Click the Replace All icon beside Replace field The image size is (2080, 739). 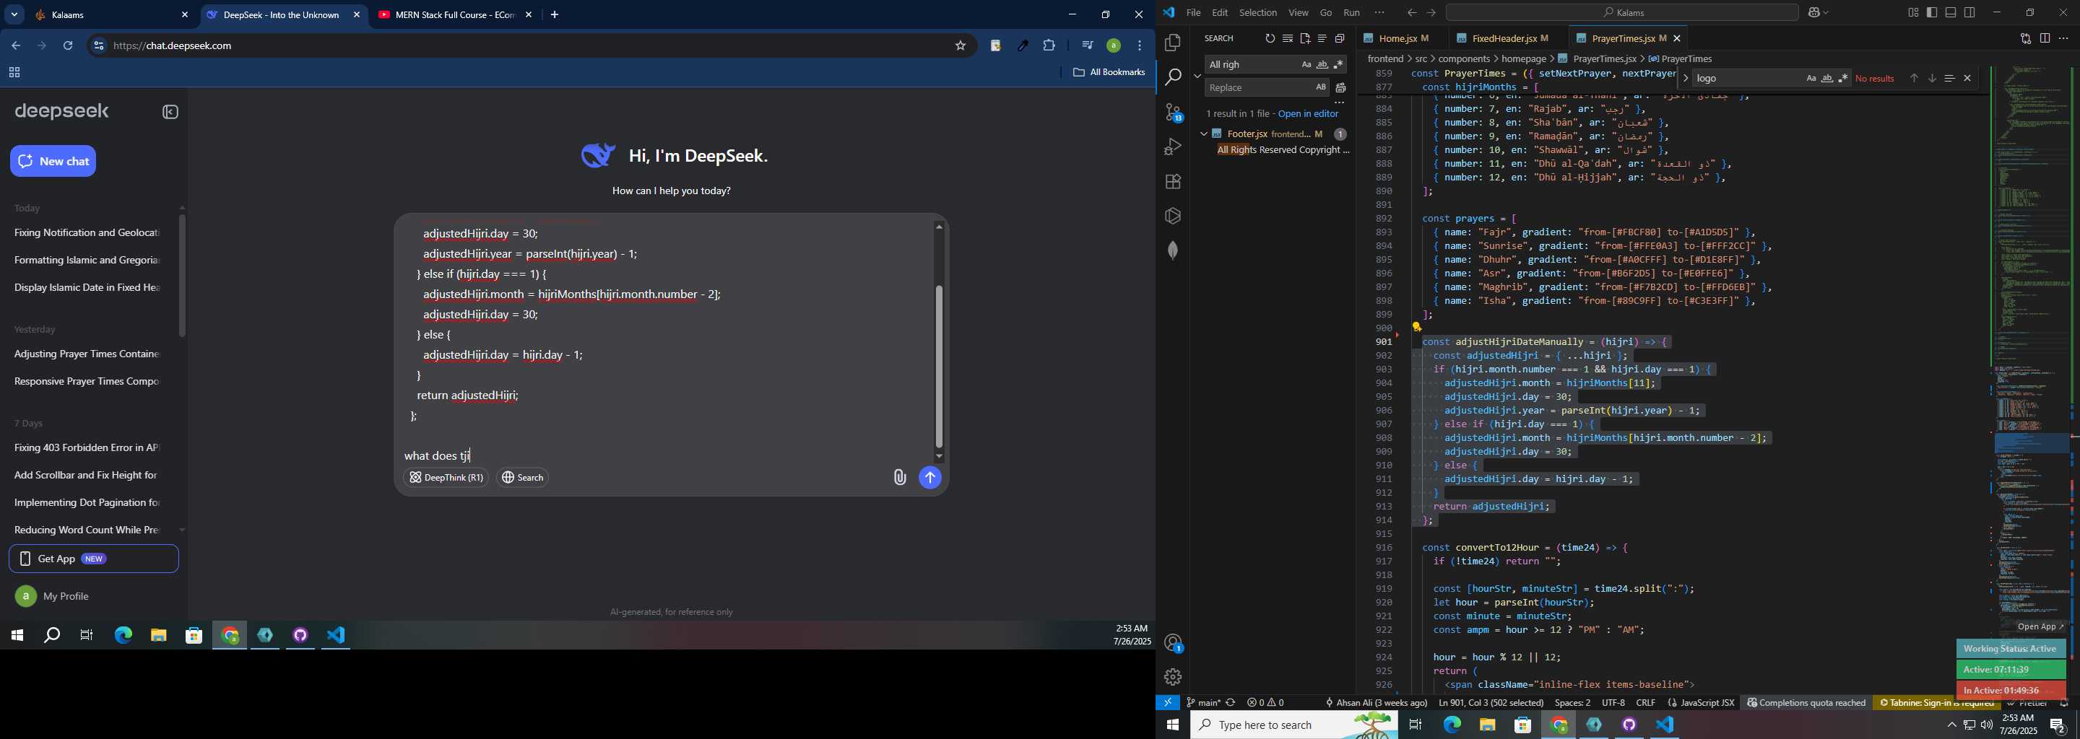coord(1340,88)
